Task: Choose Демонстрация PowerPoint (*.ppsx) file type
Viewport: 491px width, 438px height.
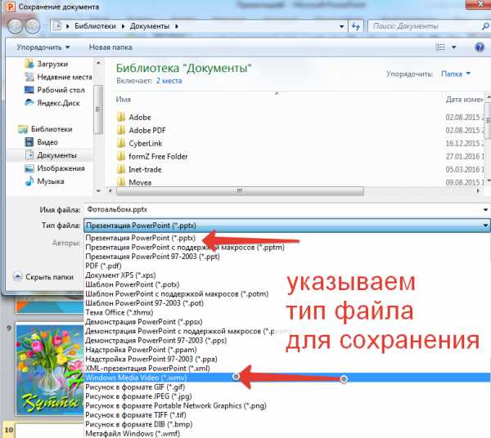Action: (x=144, y=322)
